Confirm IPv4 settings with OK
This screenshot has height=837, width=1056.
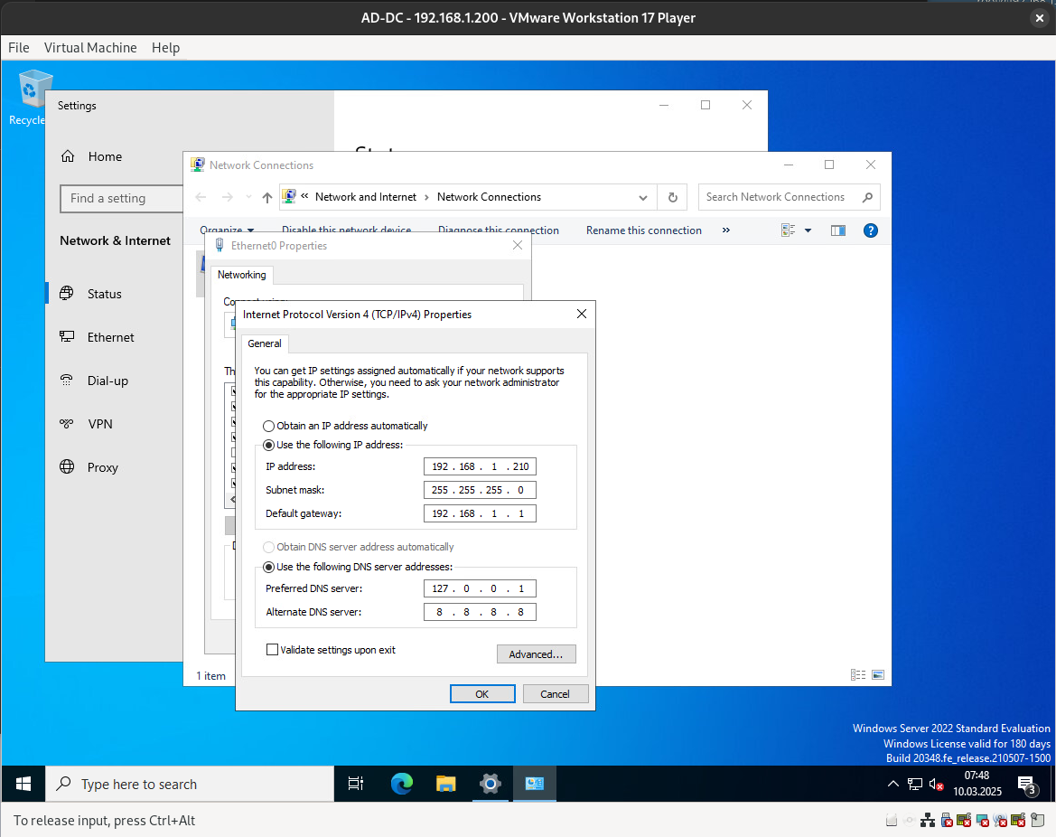(482, 694)
